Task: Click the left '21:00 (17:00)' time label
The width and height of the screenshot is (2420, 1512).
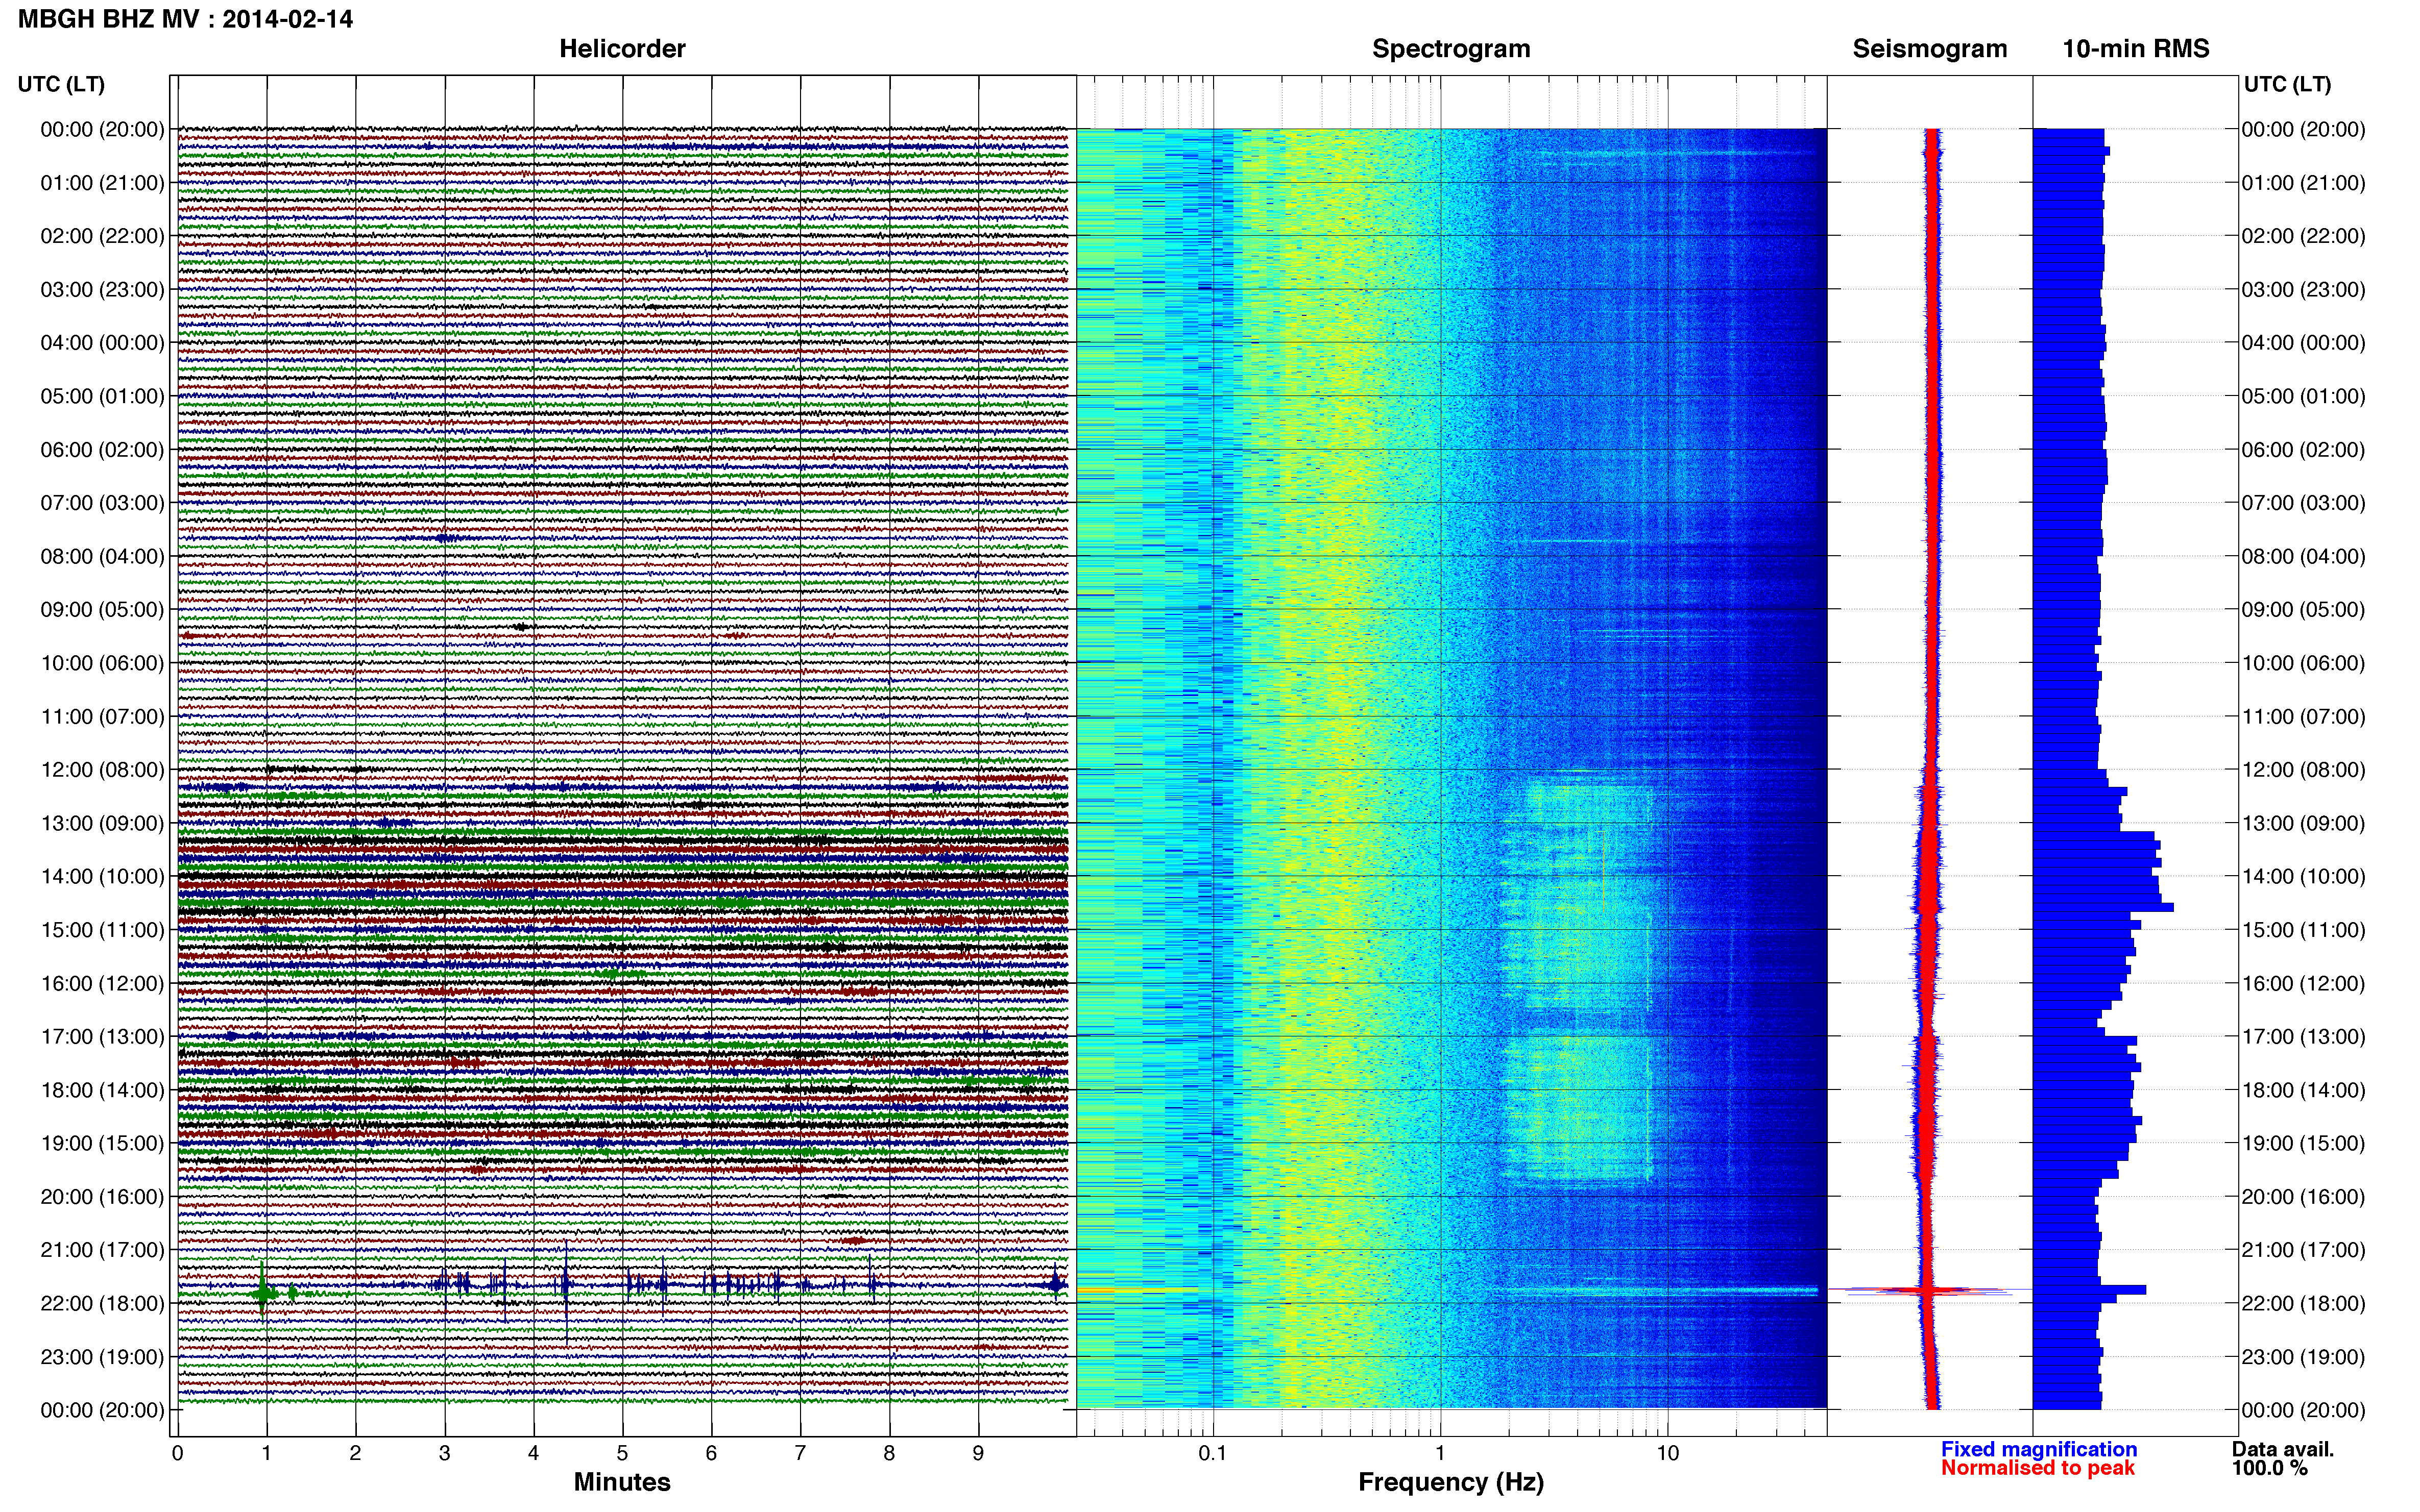Action: (x=102, y=1250)
